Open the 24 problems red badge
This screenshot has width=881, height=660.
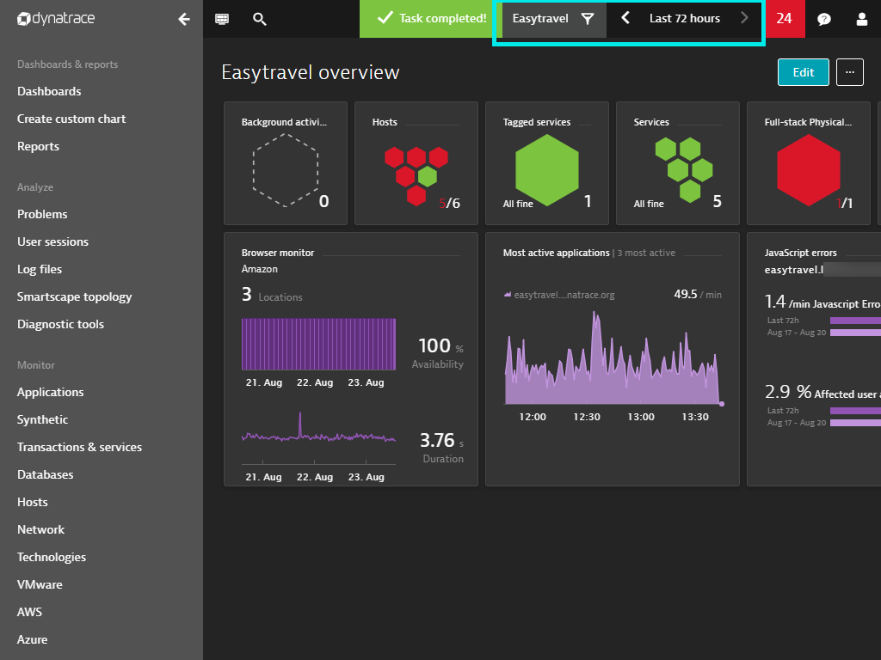784,19
